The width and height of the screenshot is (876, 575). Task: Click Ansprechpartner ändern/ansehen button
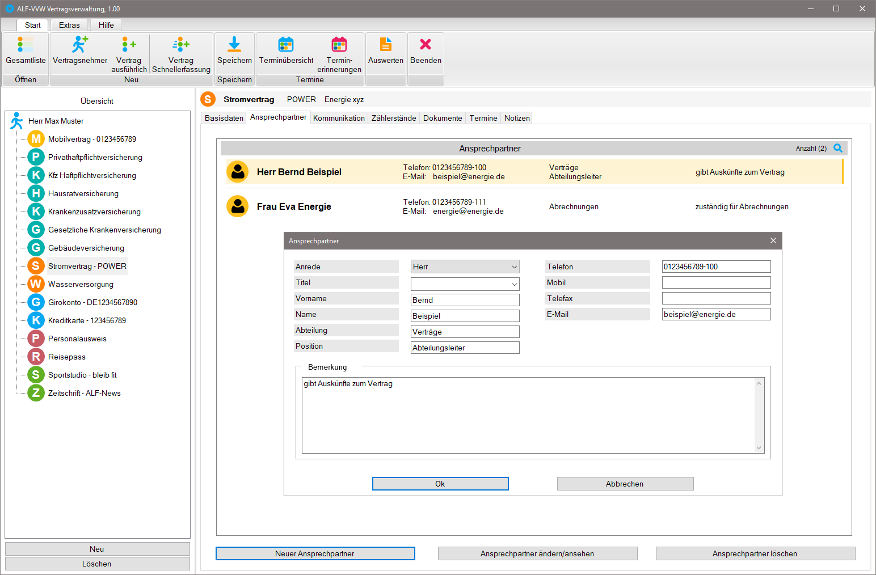(537, 553)
